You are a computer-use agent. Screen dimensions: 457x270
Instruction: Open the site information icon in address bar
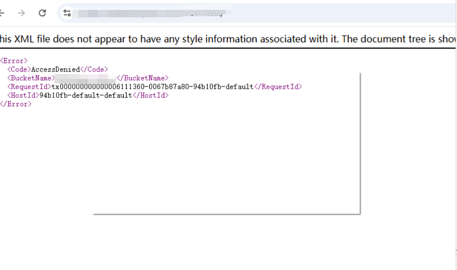pos(67,13)
